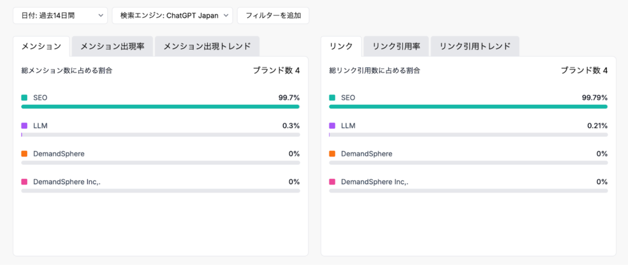Open the 日付 過去14日間 date dropdown
This screenshot has width=628, height=265.
coord(59,15)
